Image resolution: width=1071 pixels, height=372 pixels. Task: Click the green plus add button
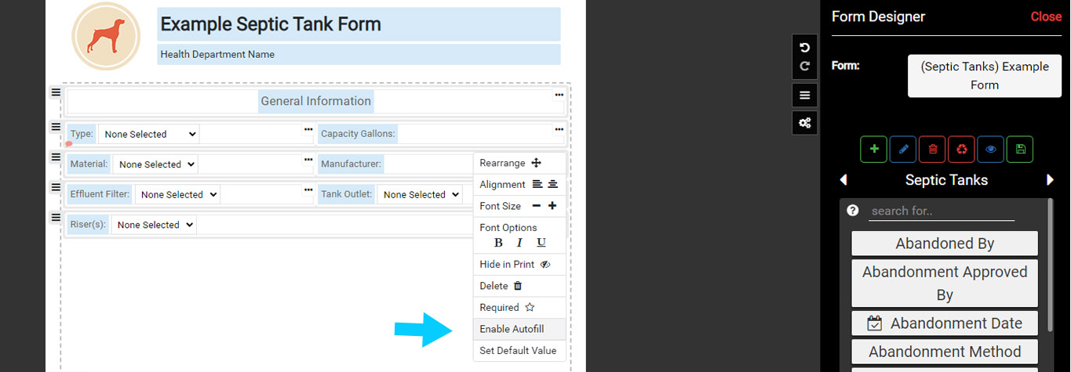click(x=873, y=149)
